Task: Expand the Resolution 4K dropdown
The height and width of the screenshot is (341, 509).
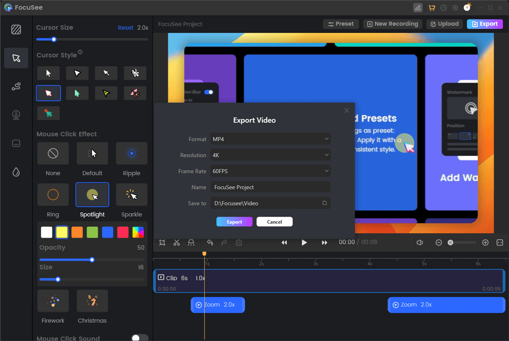Action: pyautogui.click(x=270, y=156)
